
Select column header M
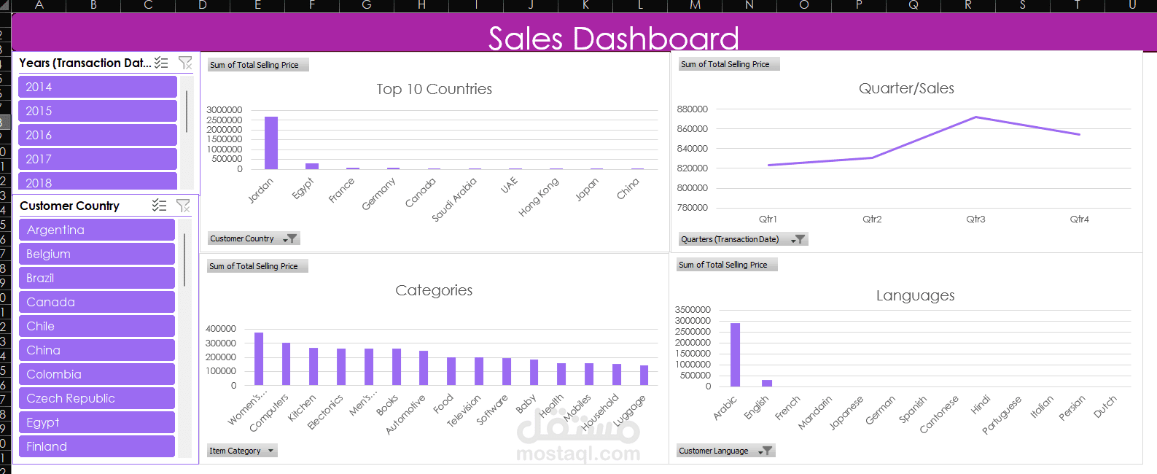click(695, 5)
